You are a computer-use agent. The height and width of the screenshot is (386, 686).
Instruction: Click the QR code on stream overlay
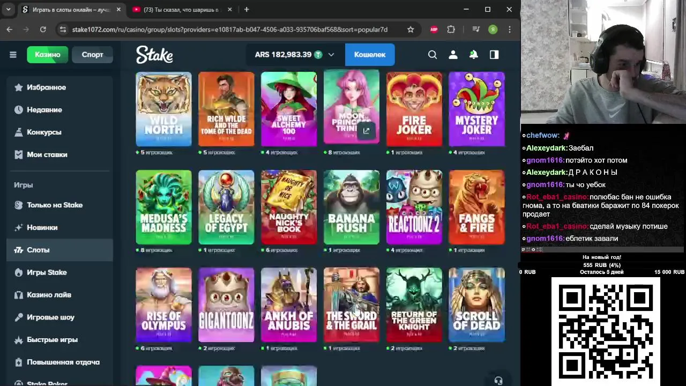tap(606, 331)
